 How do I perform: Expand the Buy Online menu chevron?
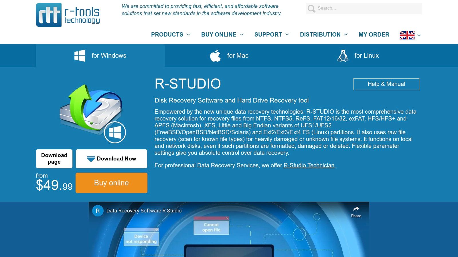[242, 35]
